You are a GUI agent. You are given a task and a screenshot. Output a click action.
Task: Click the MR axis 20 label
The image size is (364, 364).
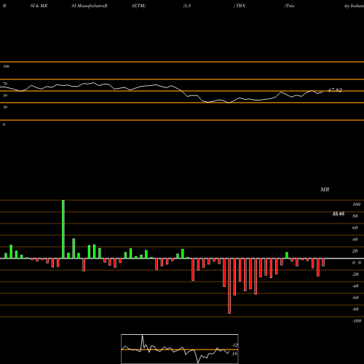coord(355,251)
